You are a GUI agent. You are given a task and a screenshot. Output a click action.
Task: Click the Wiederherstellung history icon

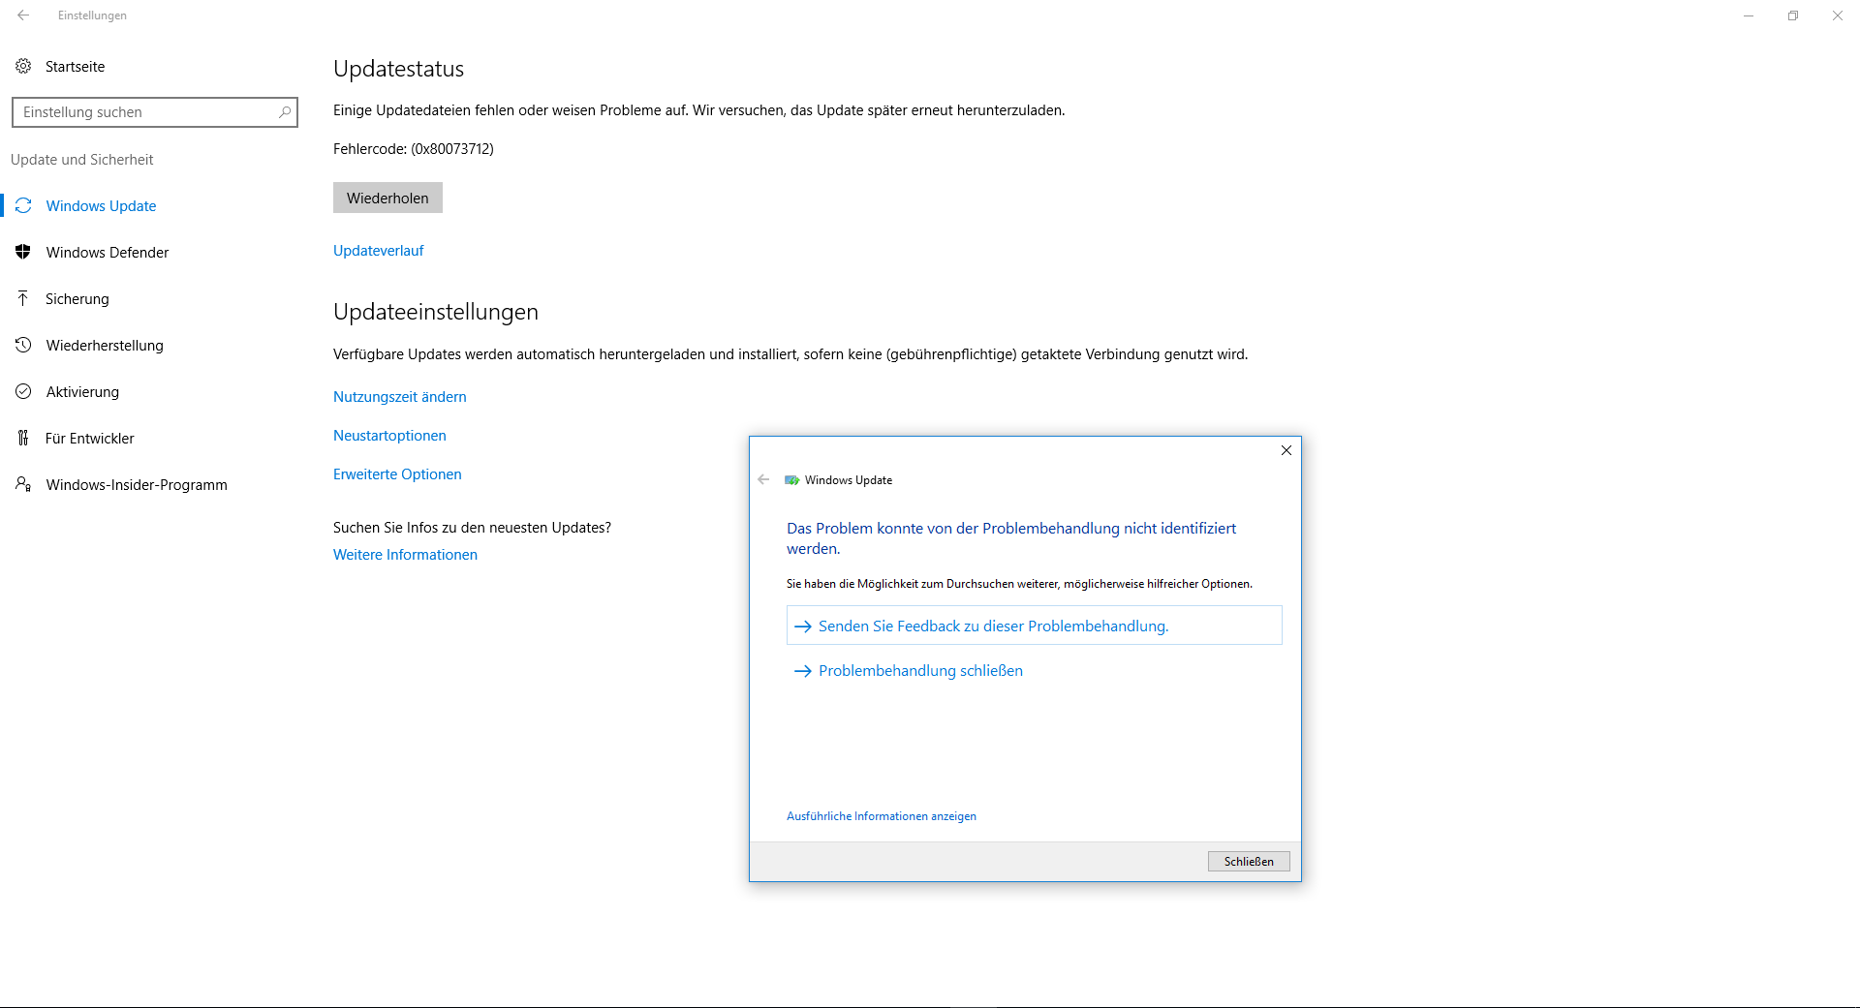pyautogui.click(x=23, y=345)
